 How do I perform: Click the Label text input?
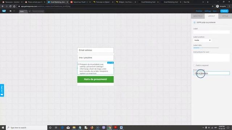(x=211, y=32)
